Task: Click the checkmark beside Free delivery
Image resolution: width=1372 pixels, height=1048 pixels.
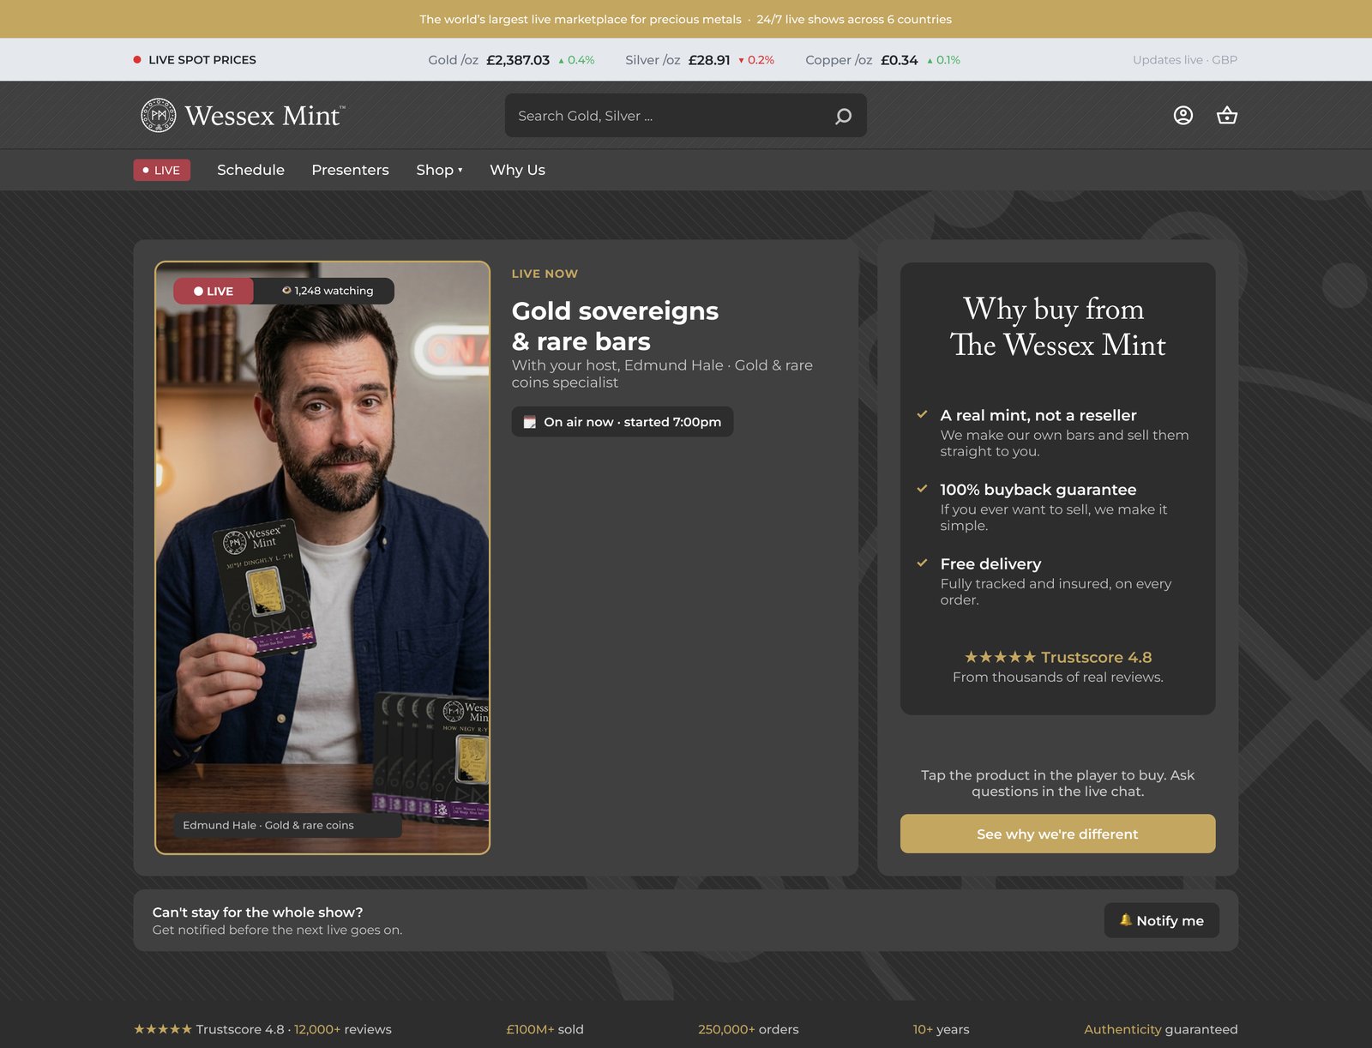Action: point(922,563)
